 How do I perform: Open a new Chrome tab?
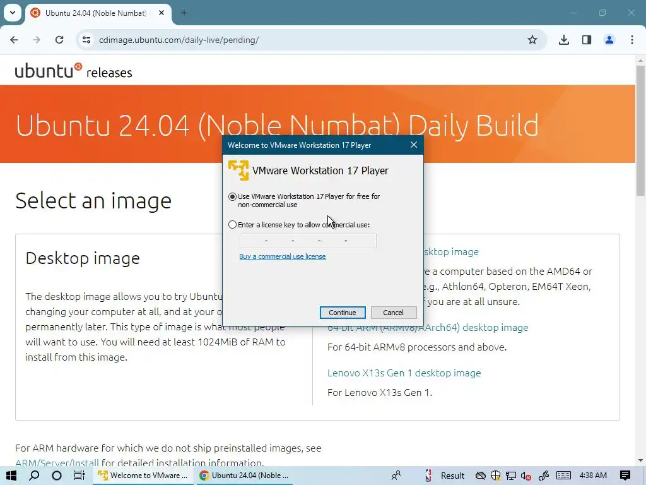click(x=184, y=13)
